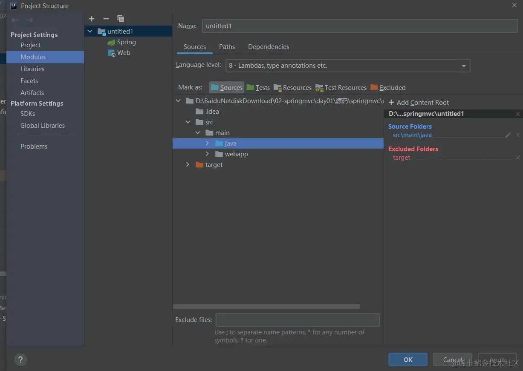Close the Project Structure dialog
The width and height of the screenshot is (523, 371).
coord(514,5)
